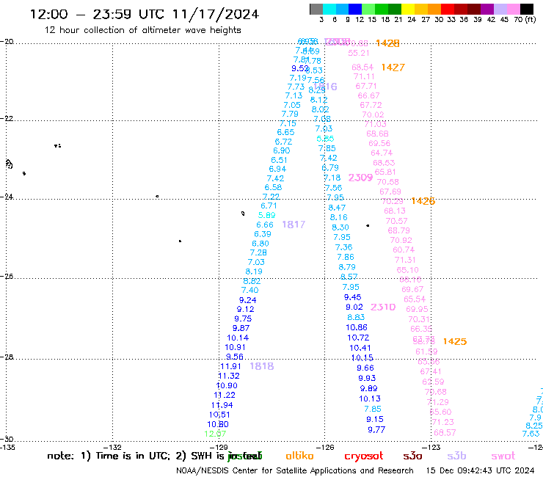Click the black swatch at the scale's end
Screen dimensions: 543x477
point(526,9)
